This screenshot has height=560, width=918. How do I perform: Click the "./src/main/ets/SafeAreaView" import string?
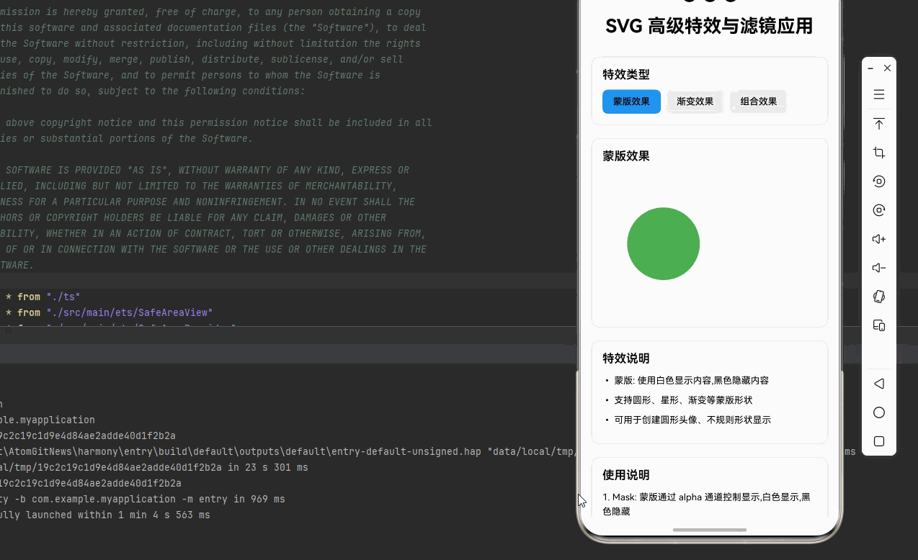(130, 312)
